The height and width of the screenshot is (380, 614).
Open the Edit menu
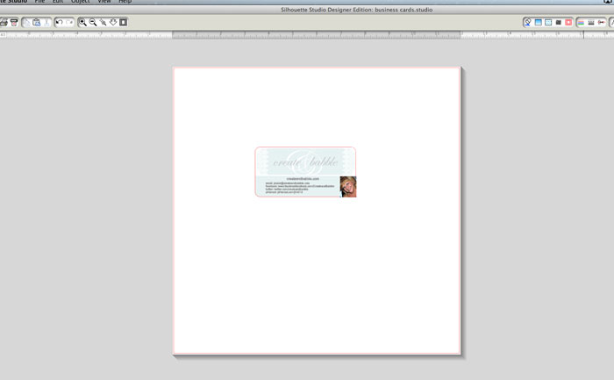pyautogui.click(x=57, y=3)
